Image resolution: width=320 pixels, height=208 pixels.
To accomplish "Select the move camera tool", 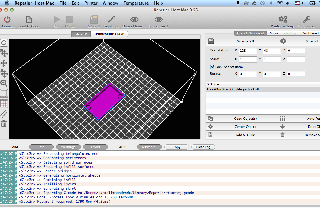I will (4, 53).
